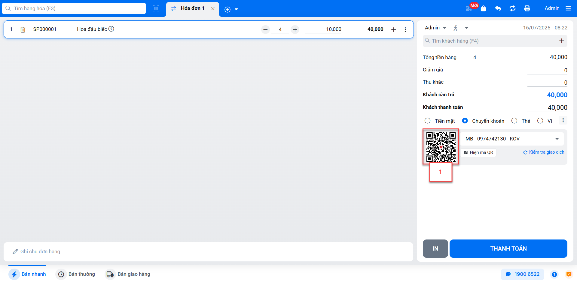
Task: Click the 1900 6522 support hotline
Action: click(x=522, y=274)
